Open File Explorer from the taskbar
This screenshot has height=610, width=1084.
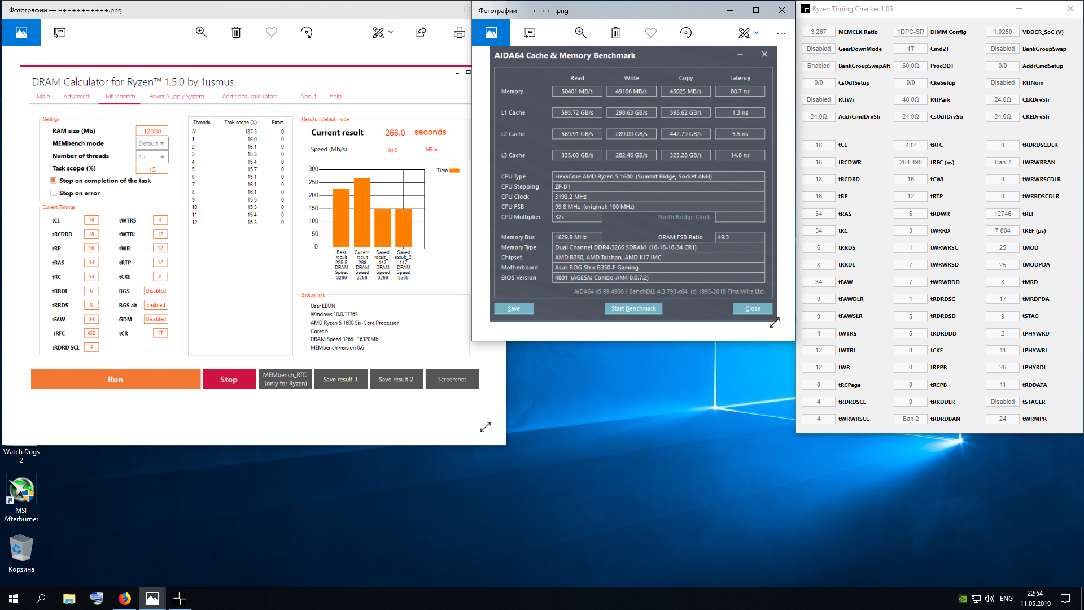pyautogui.click(x=69, y=598)
